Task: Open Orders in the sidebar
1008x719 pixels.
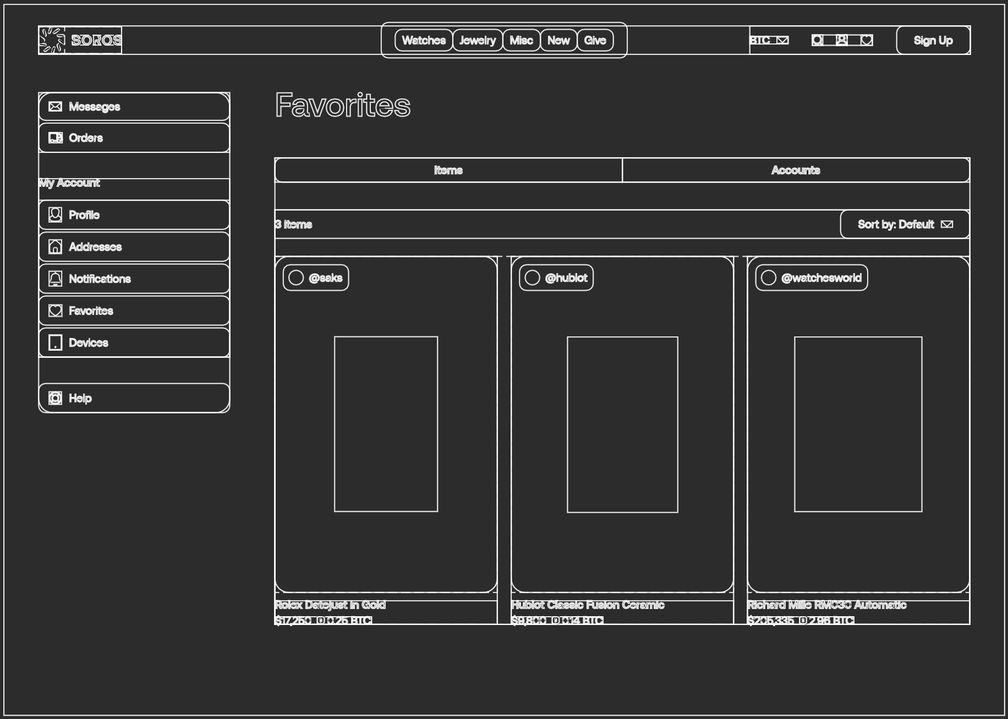Action: [x=134, y=138]
